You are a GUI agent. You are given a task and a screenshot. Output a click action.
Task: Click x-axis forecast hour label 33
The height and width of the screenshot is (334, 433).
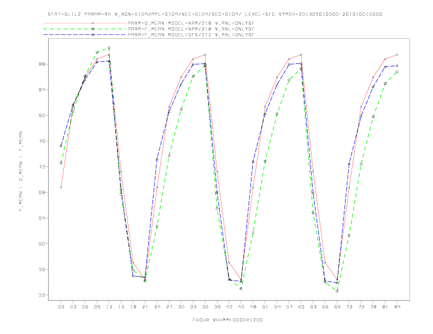point(194,307)
